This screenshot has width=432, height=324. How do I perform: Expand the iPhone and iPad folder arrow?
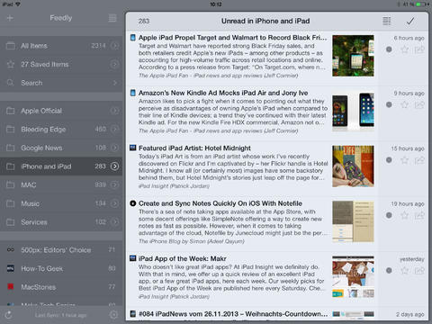[x=114, y=166]
